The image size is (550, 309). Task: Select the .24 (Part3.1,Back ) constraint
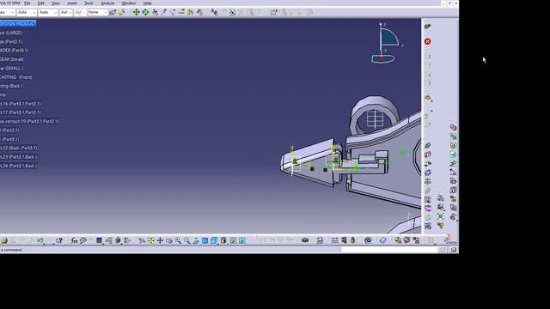[x=19, y=166]
